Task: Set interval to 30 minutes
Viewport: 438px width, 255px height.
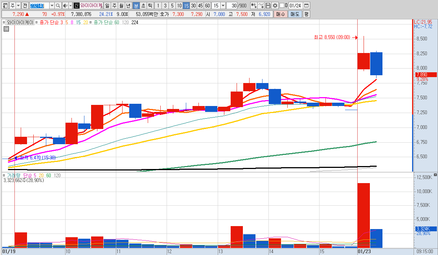Action: click(193, 6)
